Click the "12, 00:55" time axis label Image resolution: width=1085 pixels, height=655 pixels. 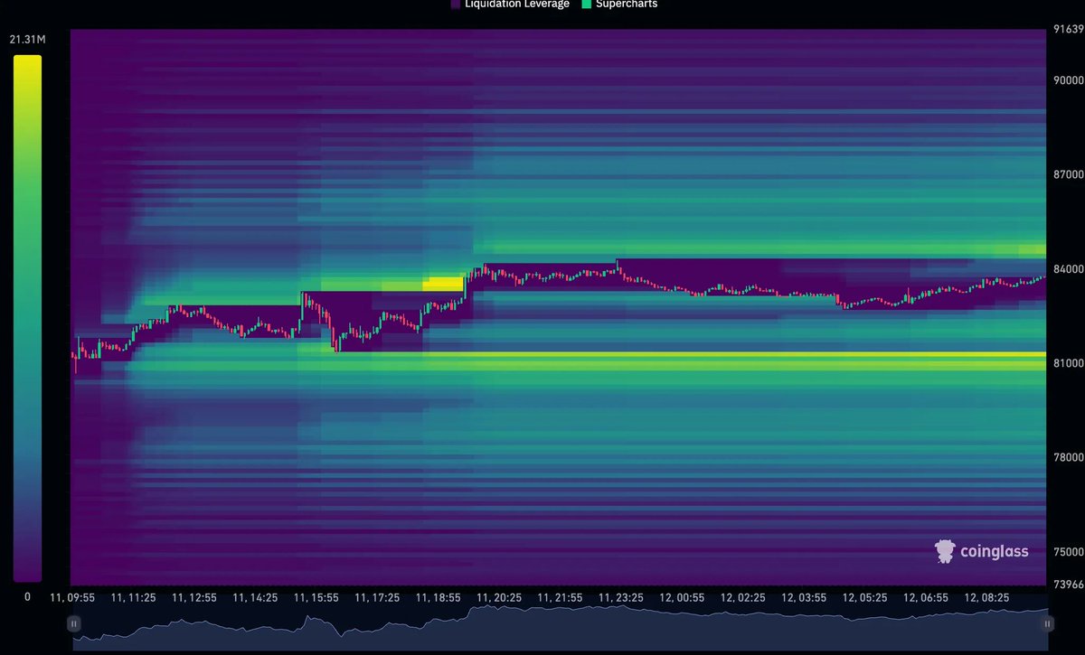(x=682, y=597)
